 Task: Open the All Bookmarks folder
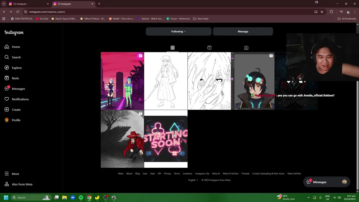point(347,19)
